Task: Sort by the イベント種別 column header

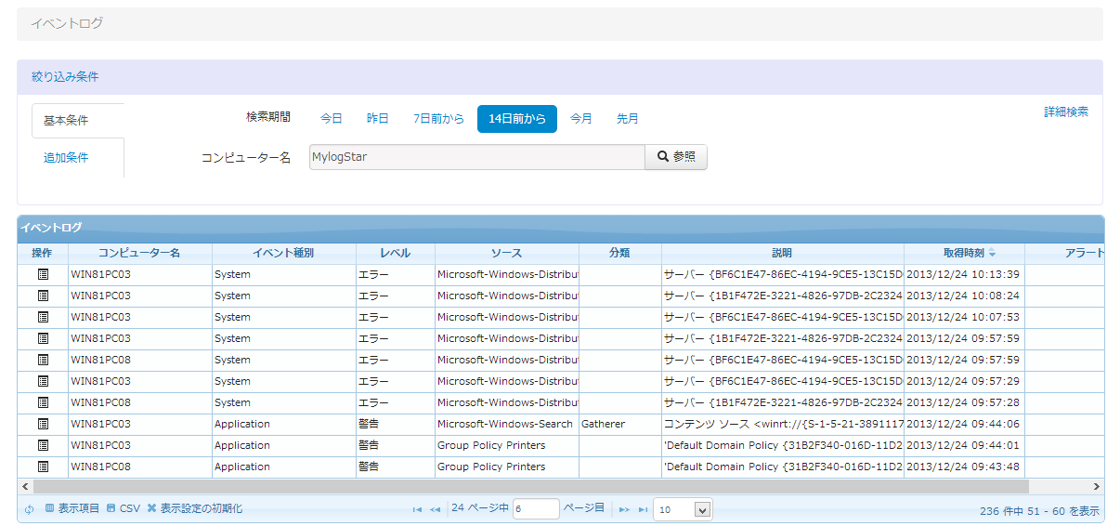Action: click(283, 253)
